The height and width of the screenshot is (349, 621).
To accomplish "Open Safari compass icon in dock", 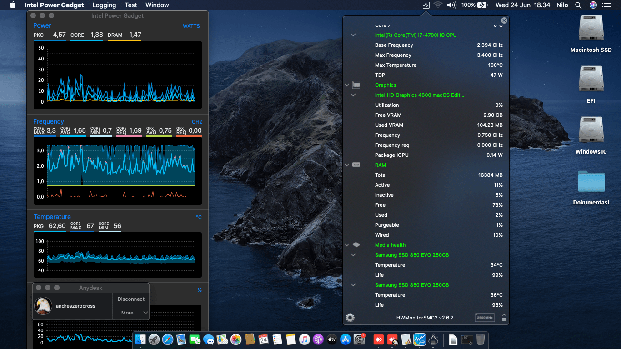I will point(168,339).
